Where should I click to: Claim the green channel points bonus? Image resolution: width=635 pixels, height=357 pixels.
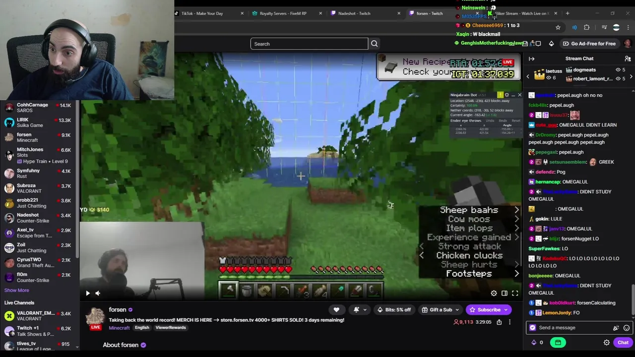(558, 343)
